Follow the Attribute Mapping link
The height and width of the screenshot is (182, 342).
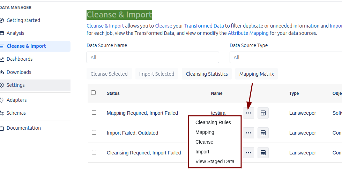[x=248, y=33]
